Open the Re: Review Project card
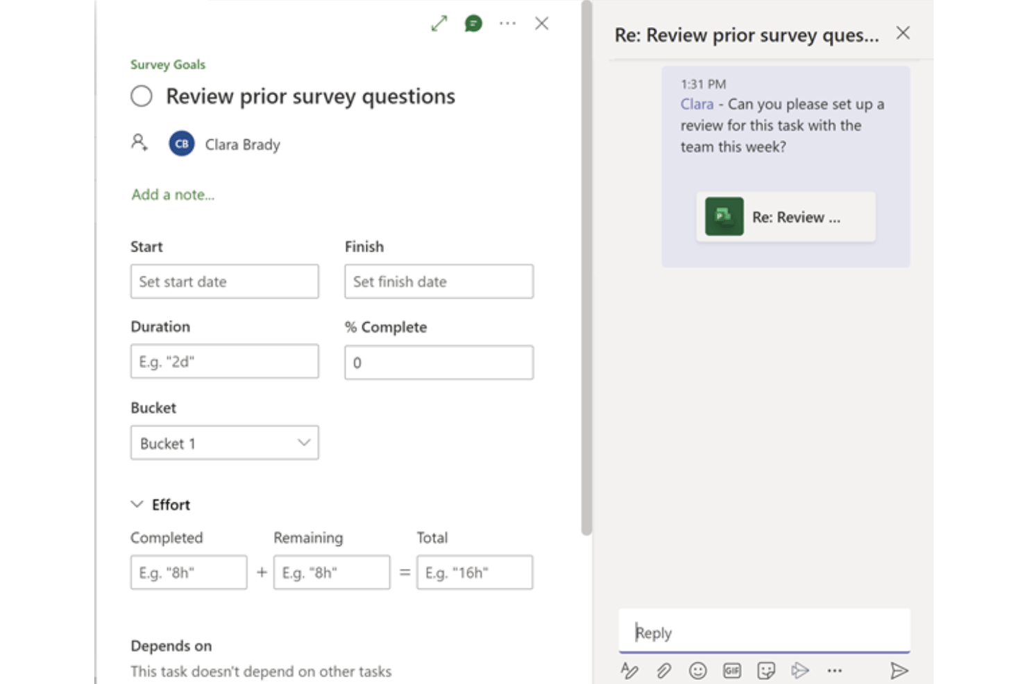This screenshot has height=684, width=1027. coord(786,217)
